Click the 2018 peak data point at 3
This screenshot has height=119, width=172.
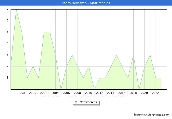pos(133,55)
